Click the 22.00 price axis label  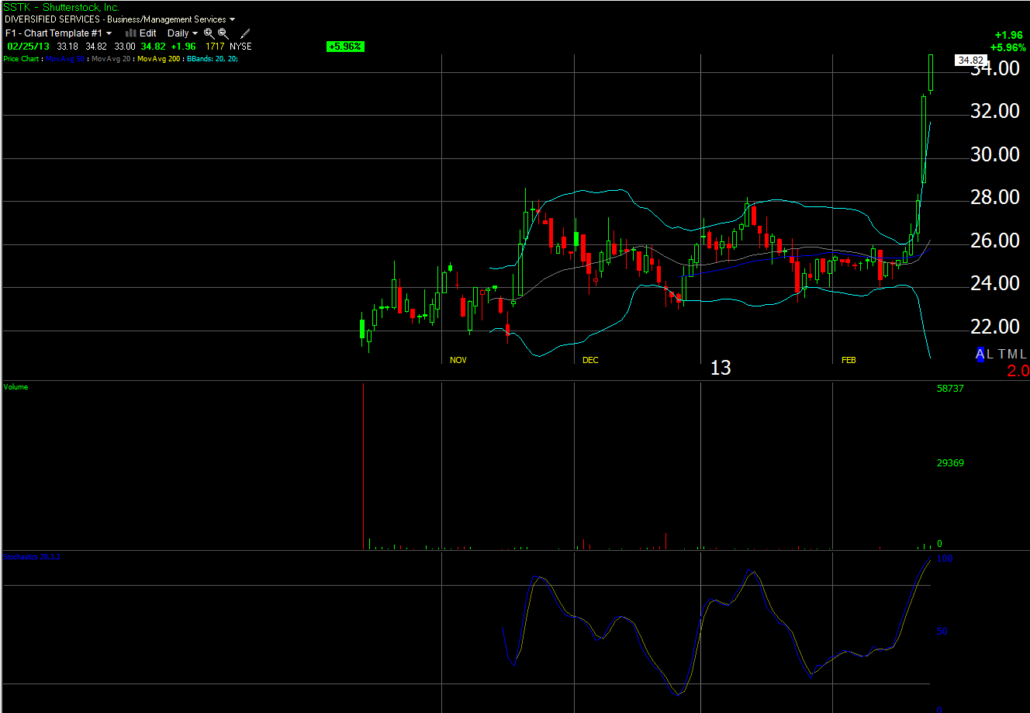[x=995, y=327]
